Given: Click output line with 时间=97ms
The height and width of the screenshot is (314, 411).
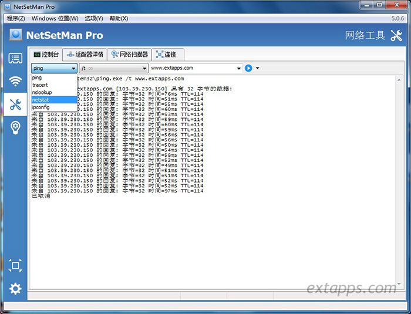Looking at the screenshot, I should 117,191.
